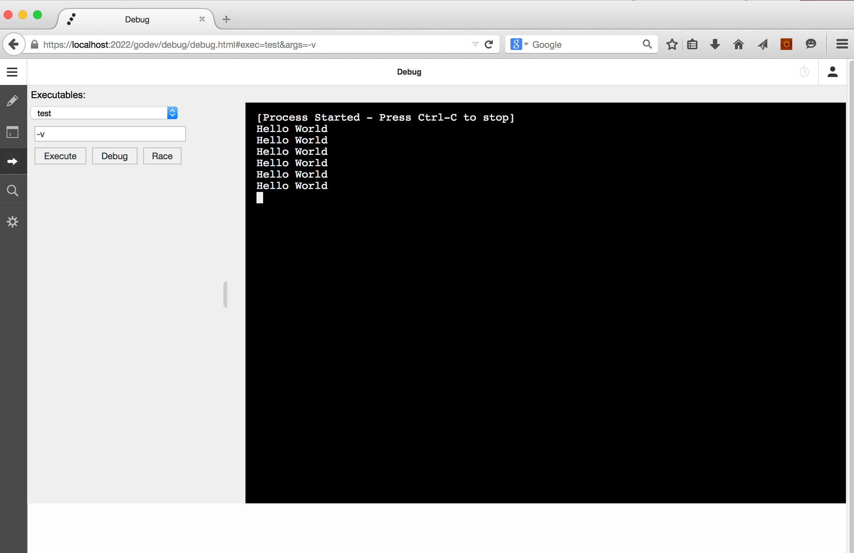Open the search magnifier sidebar icon

click(12, 190)
